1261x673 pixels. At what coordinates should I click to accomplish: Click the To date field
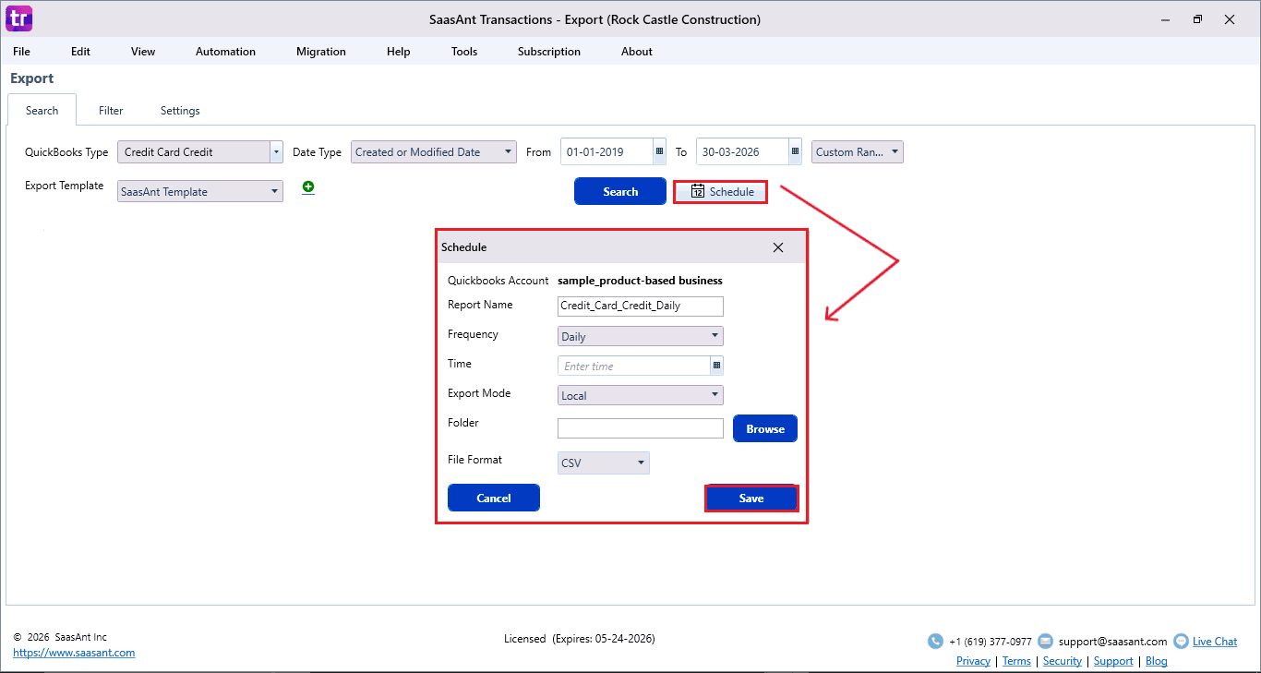(x=742, y=151)
